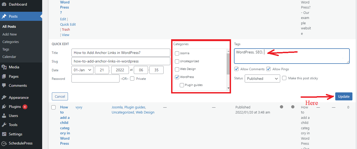Open 'How to add a child category' post title
357x149 pixels.
click(x=65, y=125)
